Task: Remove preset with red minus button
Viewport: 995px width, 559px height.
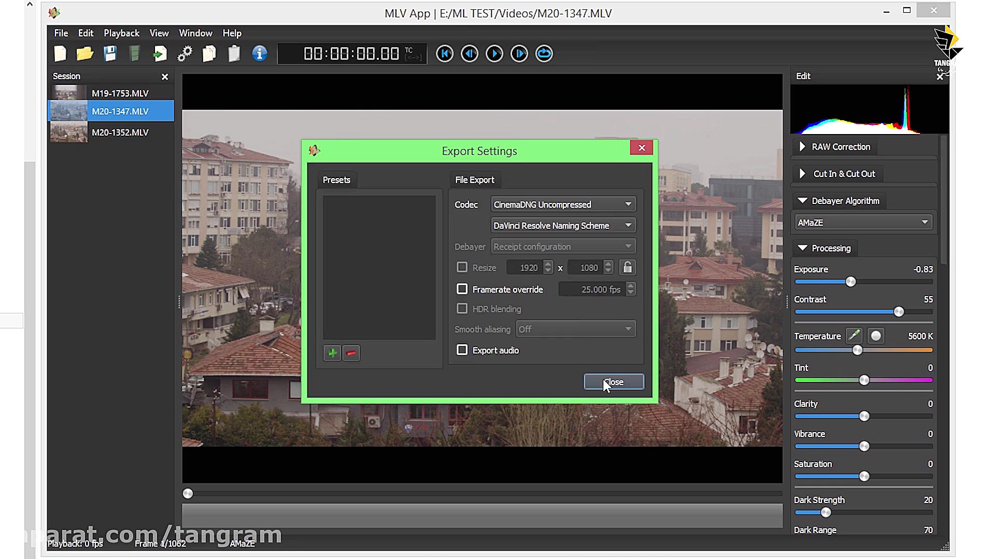Action: coord(351,353)
